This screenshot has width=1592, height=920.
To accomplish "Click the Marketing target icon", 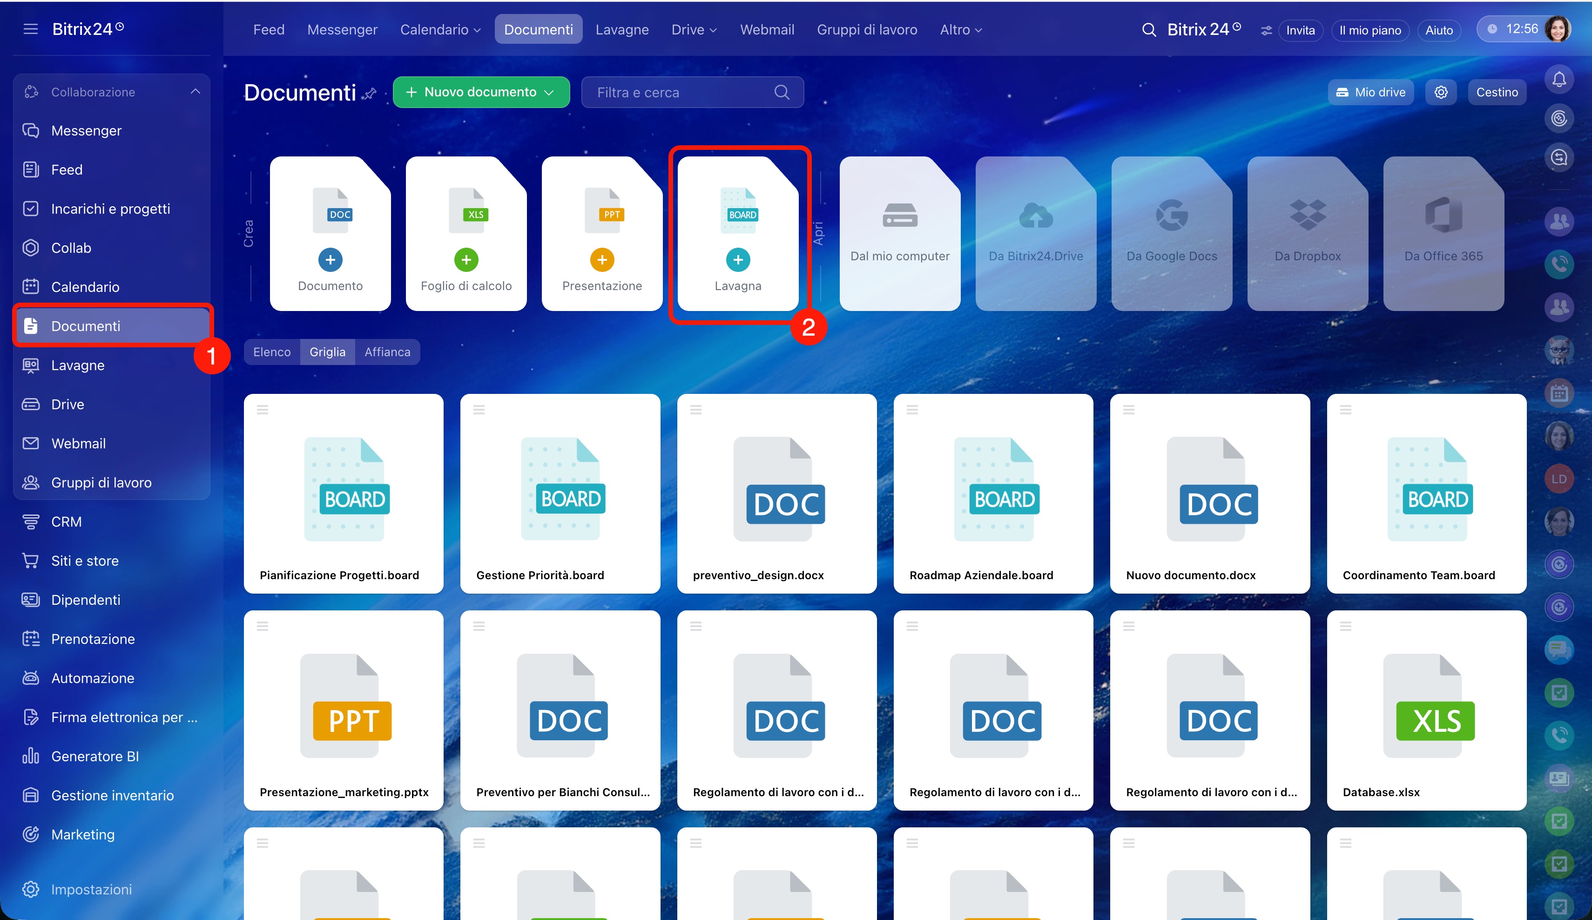I will [x=31, y=835].
